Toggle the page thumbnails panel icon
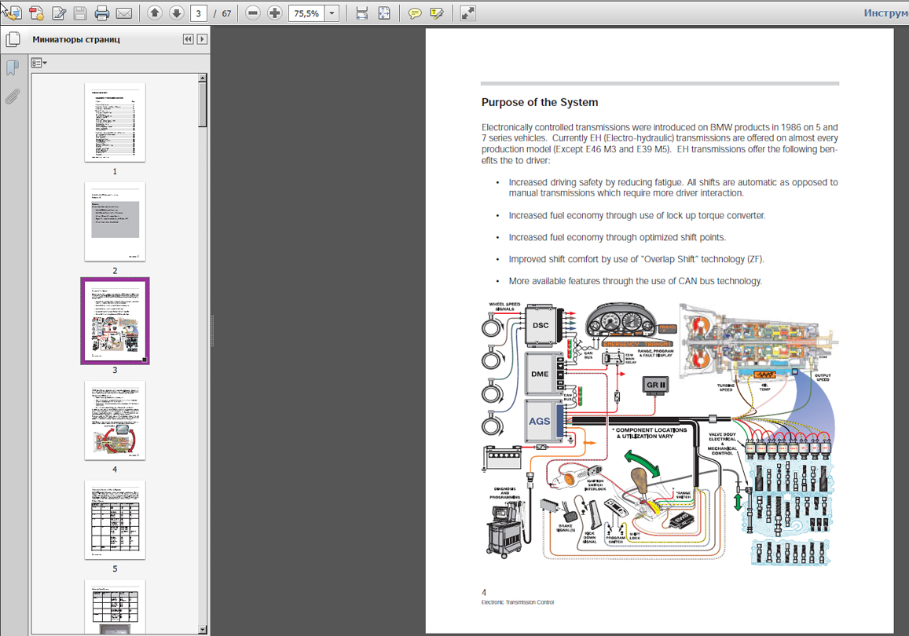 (x=13, y=39)
